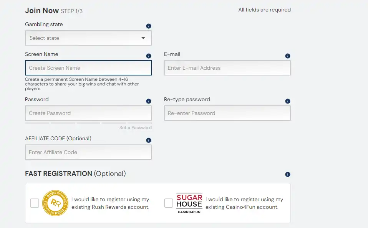This screenshot has width=368, height=228.
Task: Click the Create Password field
Action: [x=88, y=113]
